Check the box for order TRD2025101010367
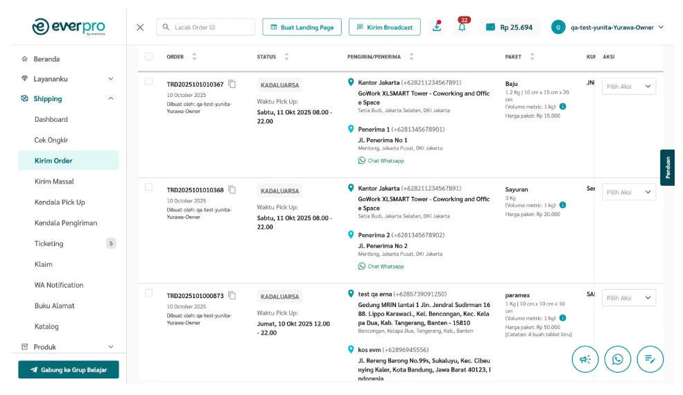This screenshot has height=395, width=683. tap(148, 82)
